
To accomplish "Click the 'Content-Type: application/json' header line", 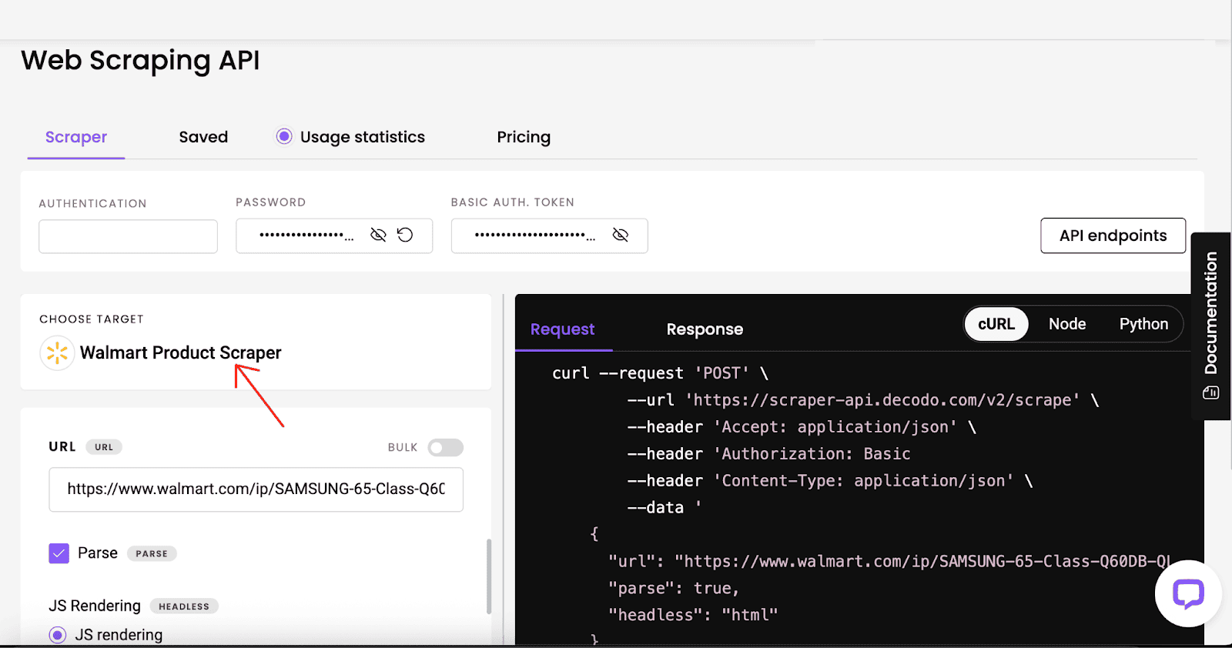I will (830, 481).
